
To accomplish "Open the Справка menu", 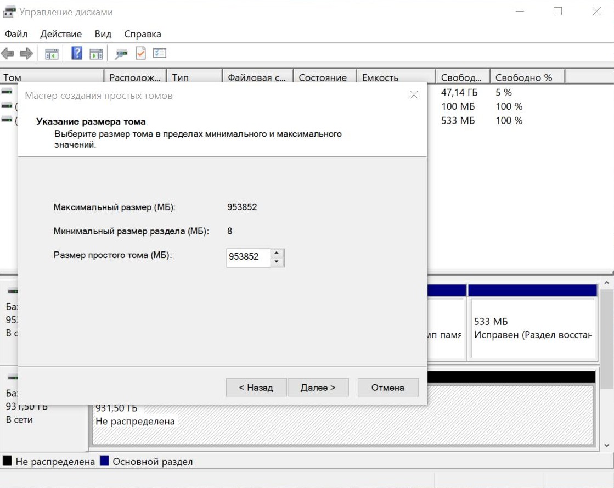I will tap(143, 34).
